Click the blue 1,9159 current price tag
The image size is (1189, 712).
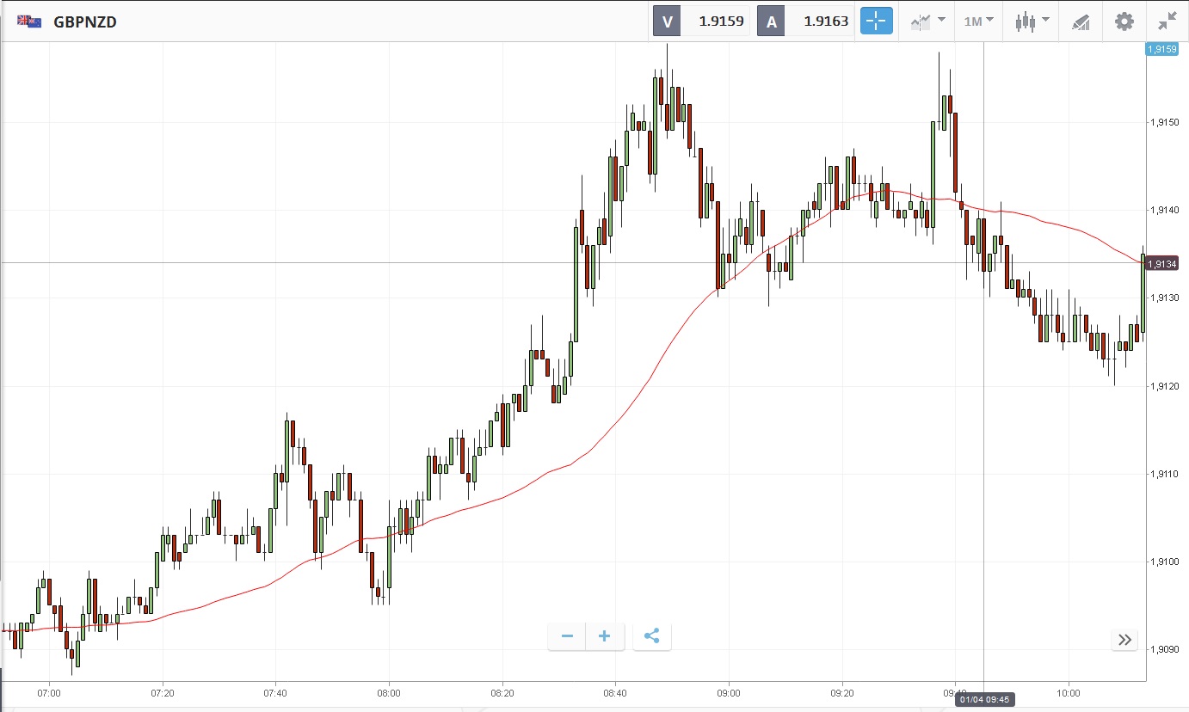pyautogui.click(x=1161, y=49)
